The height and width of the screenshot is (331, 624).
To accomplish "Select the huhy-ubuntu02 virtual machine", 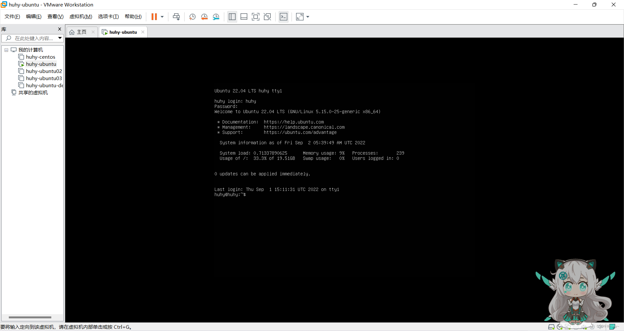I will coord(44,71).
